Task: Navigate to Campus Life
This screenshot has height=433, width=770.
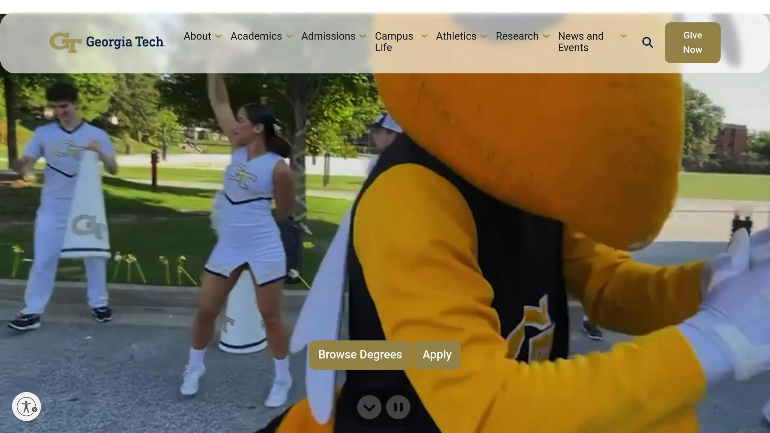Action: tap(393, 42)
